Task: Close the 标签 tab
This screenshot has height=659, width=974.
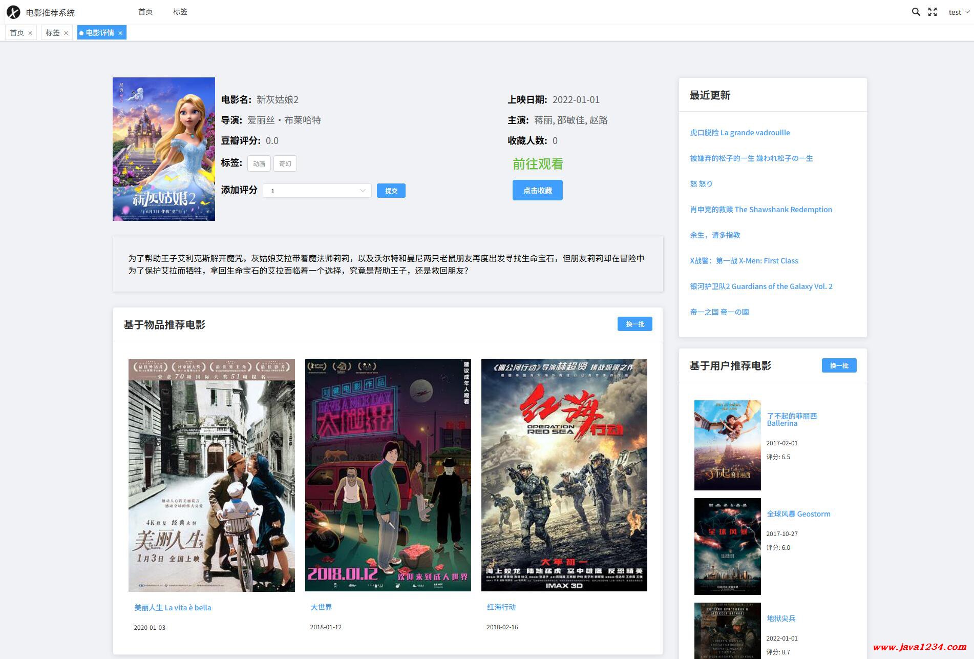Action: pyautogui.click(x=66, y=33)
